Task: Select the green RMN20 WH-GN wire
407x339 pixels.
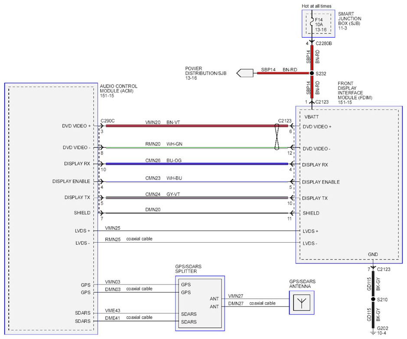Action: pyautogui.click(x=197, y=148)
